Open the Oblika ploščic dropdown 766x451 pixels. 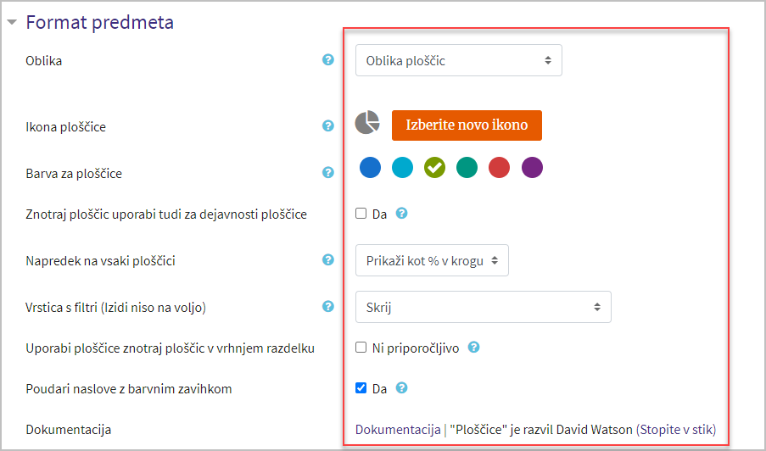(459, 60)
